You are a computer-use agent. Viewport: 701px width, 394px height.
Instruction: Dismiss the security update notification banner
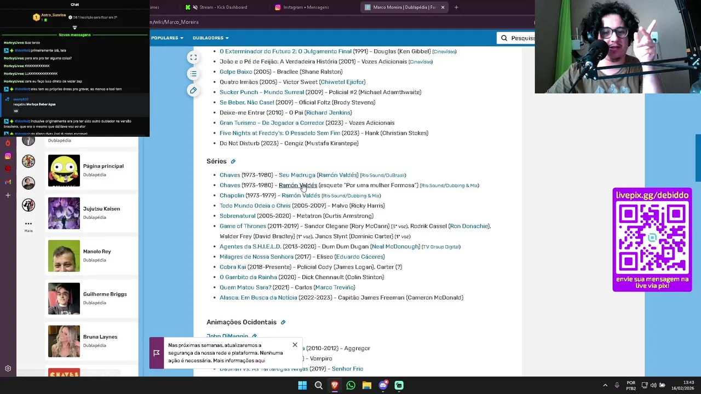[295, 345]
